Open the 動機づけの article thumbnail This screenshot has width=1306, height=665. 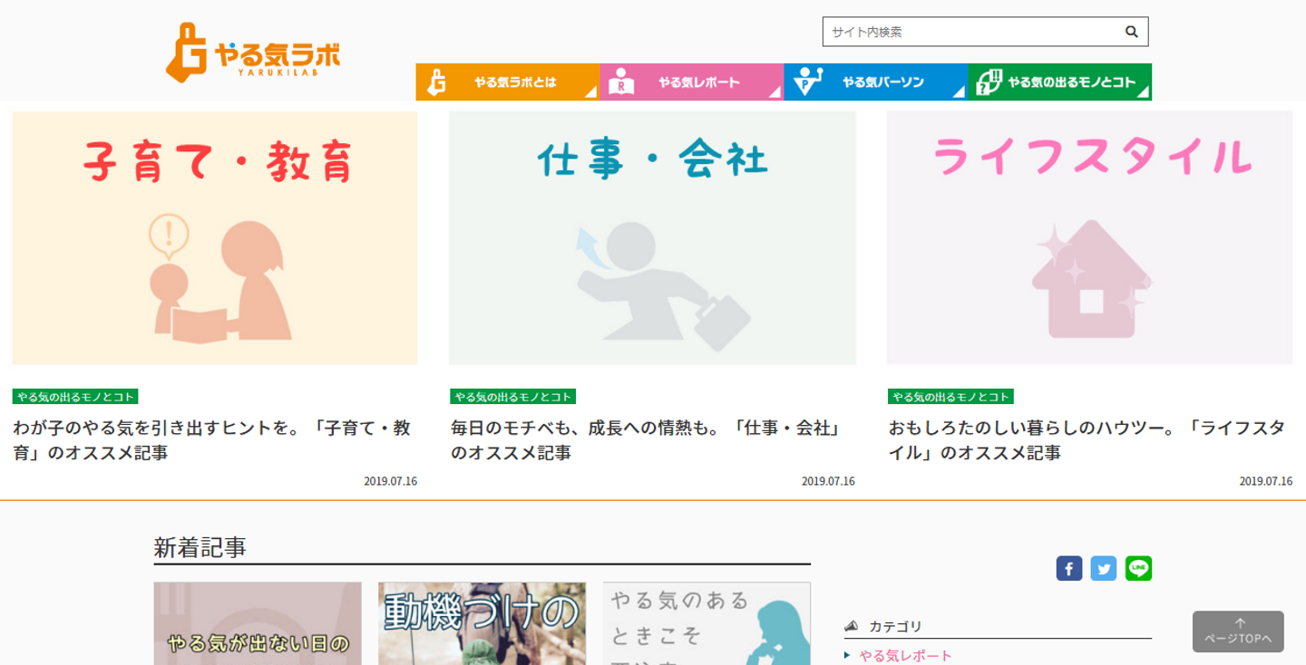click(x=482, y=623)
